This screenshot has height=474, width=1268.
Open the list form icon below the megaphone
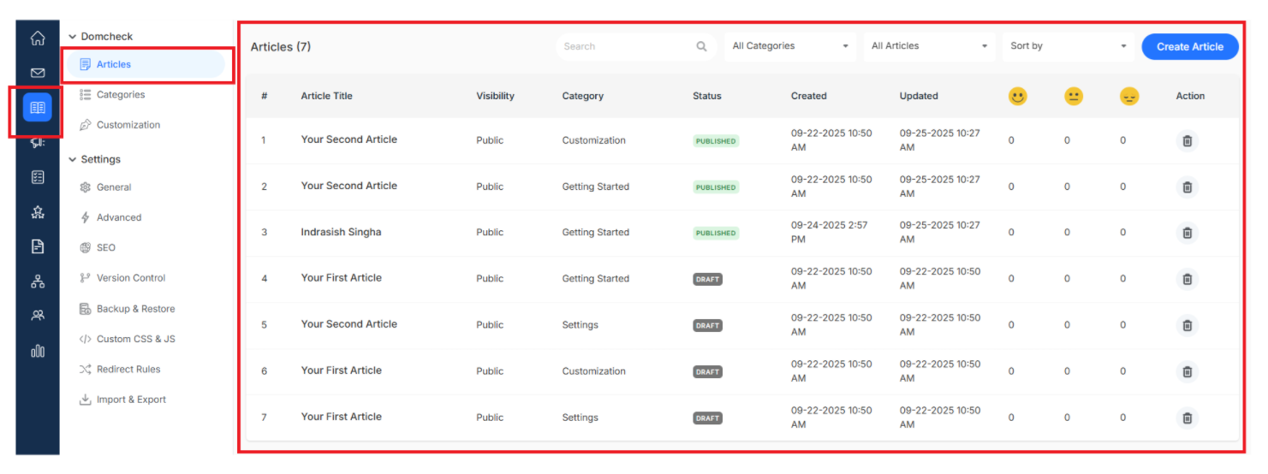pos(38,177)
